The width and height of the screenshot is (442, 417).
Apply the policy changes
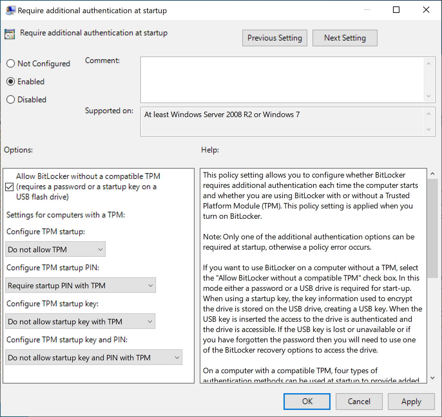point(411,402)
